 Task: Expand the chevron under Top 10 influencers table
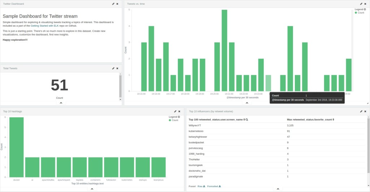pyautogui.click(x=277, y=189)
